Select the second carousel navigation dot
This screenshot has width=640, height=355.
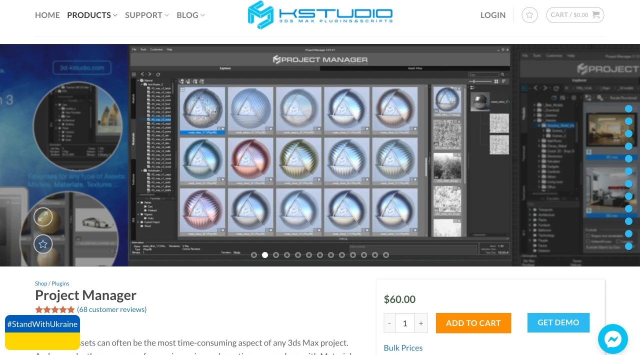point(265,255)
